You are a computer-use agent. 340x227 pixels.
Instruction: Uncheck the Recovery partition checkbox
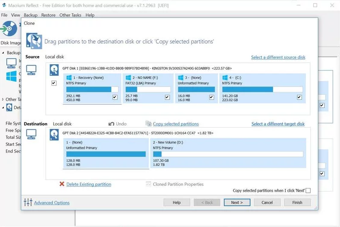click(115, 97)
